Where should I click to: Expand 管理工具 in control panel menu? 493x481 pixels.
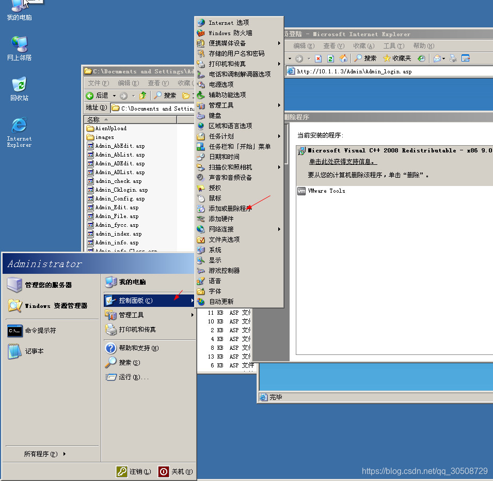pyautogui.click(x=239, y=105)
